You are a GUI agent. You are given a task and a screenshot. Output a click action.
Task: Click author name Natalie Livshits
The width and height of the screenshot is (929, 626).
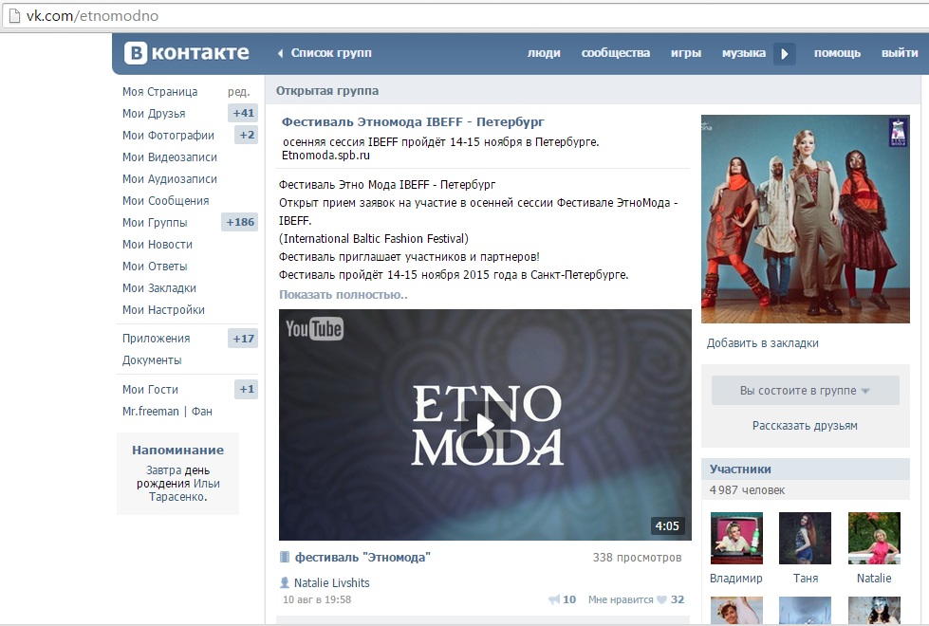[332, 582]
